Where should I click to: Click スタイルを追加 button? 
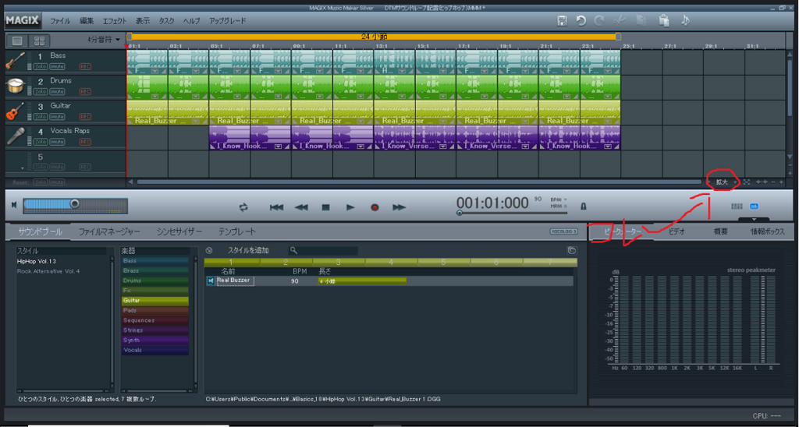click(x=248, y=250)
